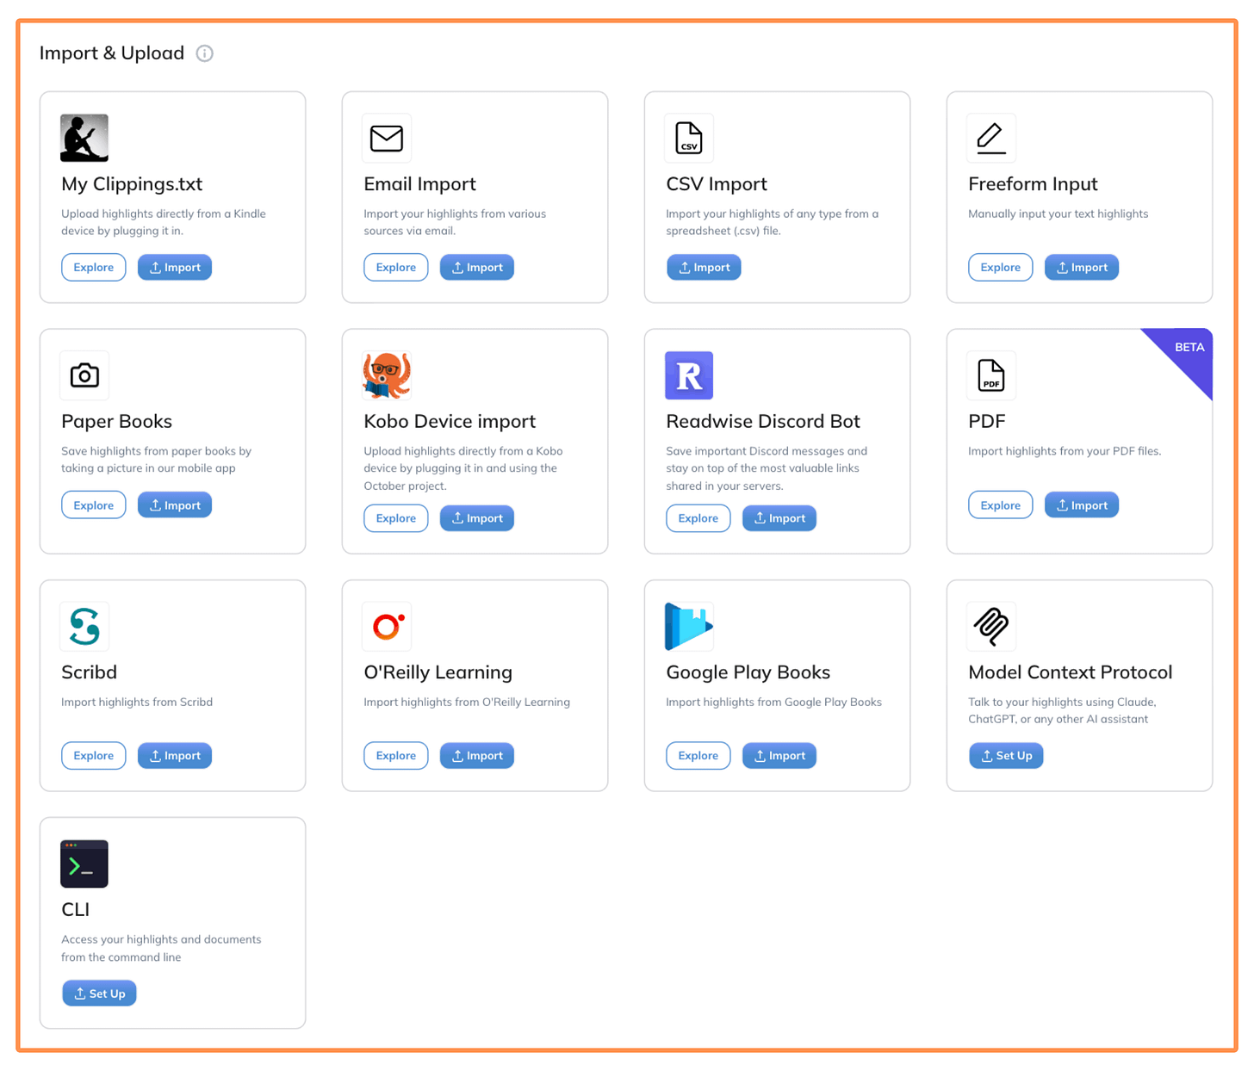Explore the Paper Books option

[x=94, y=505]
